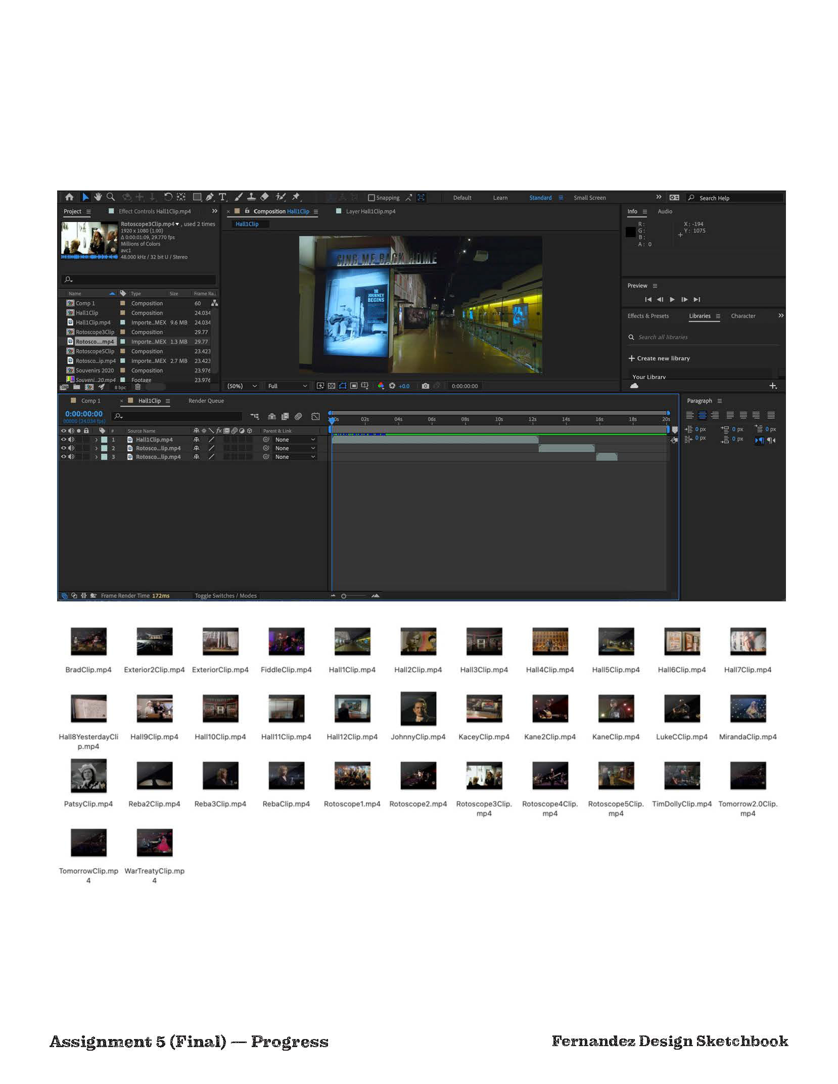
Task: Toggle the mask and shape path visibility icon
Action: pos(343,386)
